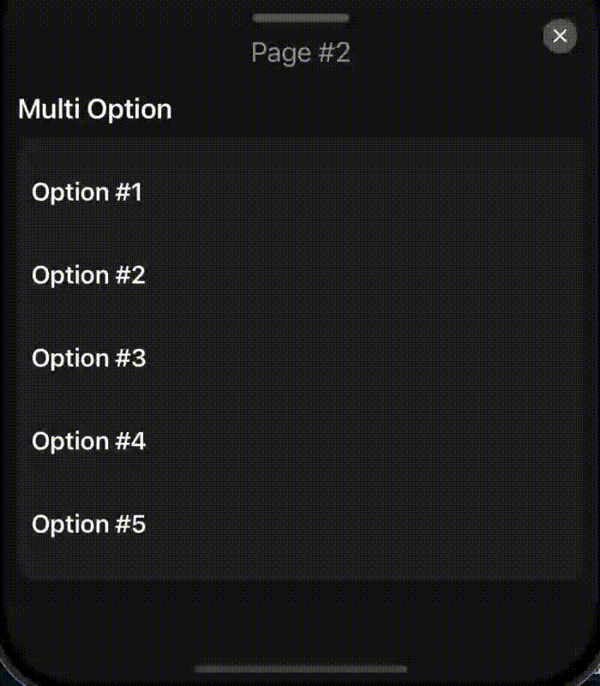Tap the home indicator bar
The image size is (600, 686).
[x=300, y=669]
